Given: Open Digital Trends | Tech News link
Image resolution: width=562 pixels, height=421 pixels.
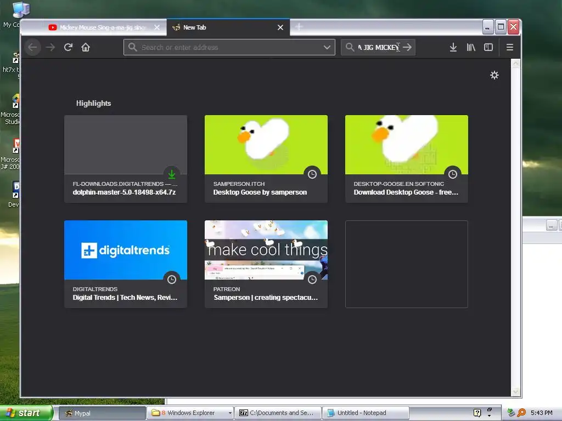Looking at the screenshot, I should click(125, 298).
